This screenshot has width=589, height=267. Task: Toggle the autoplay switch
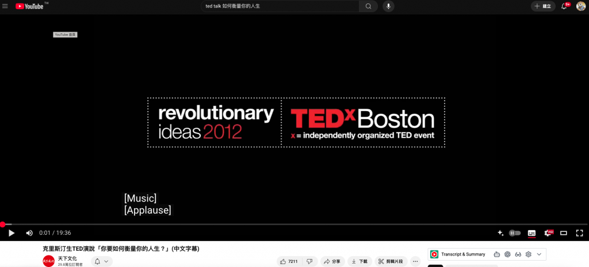(515, 233)
